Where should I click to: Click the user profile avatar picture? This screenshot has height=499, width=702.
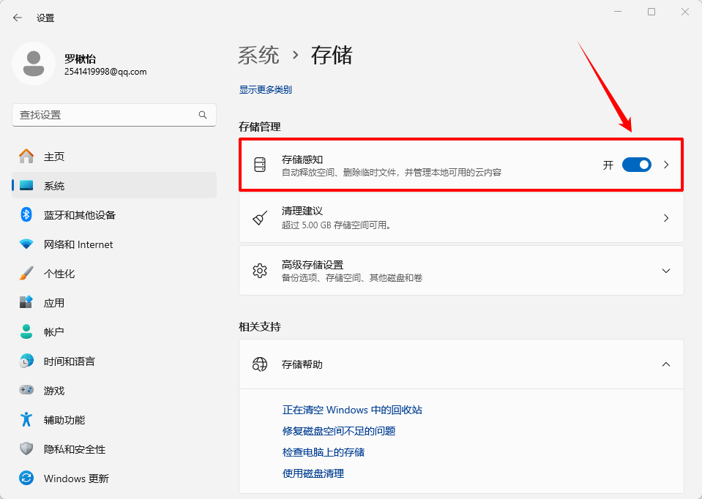pos(34,64)
